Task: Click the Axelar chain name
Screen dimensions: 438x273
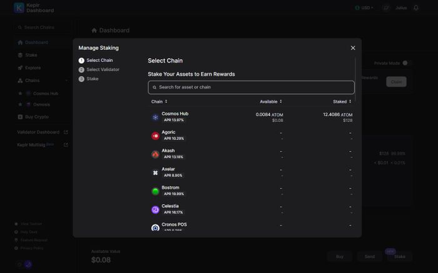Action: (x=168, y=169)
